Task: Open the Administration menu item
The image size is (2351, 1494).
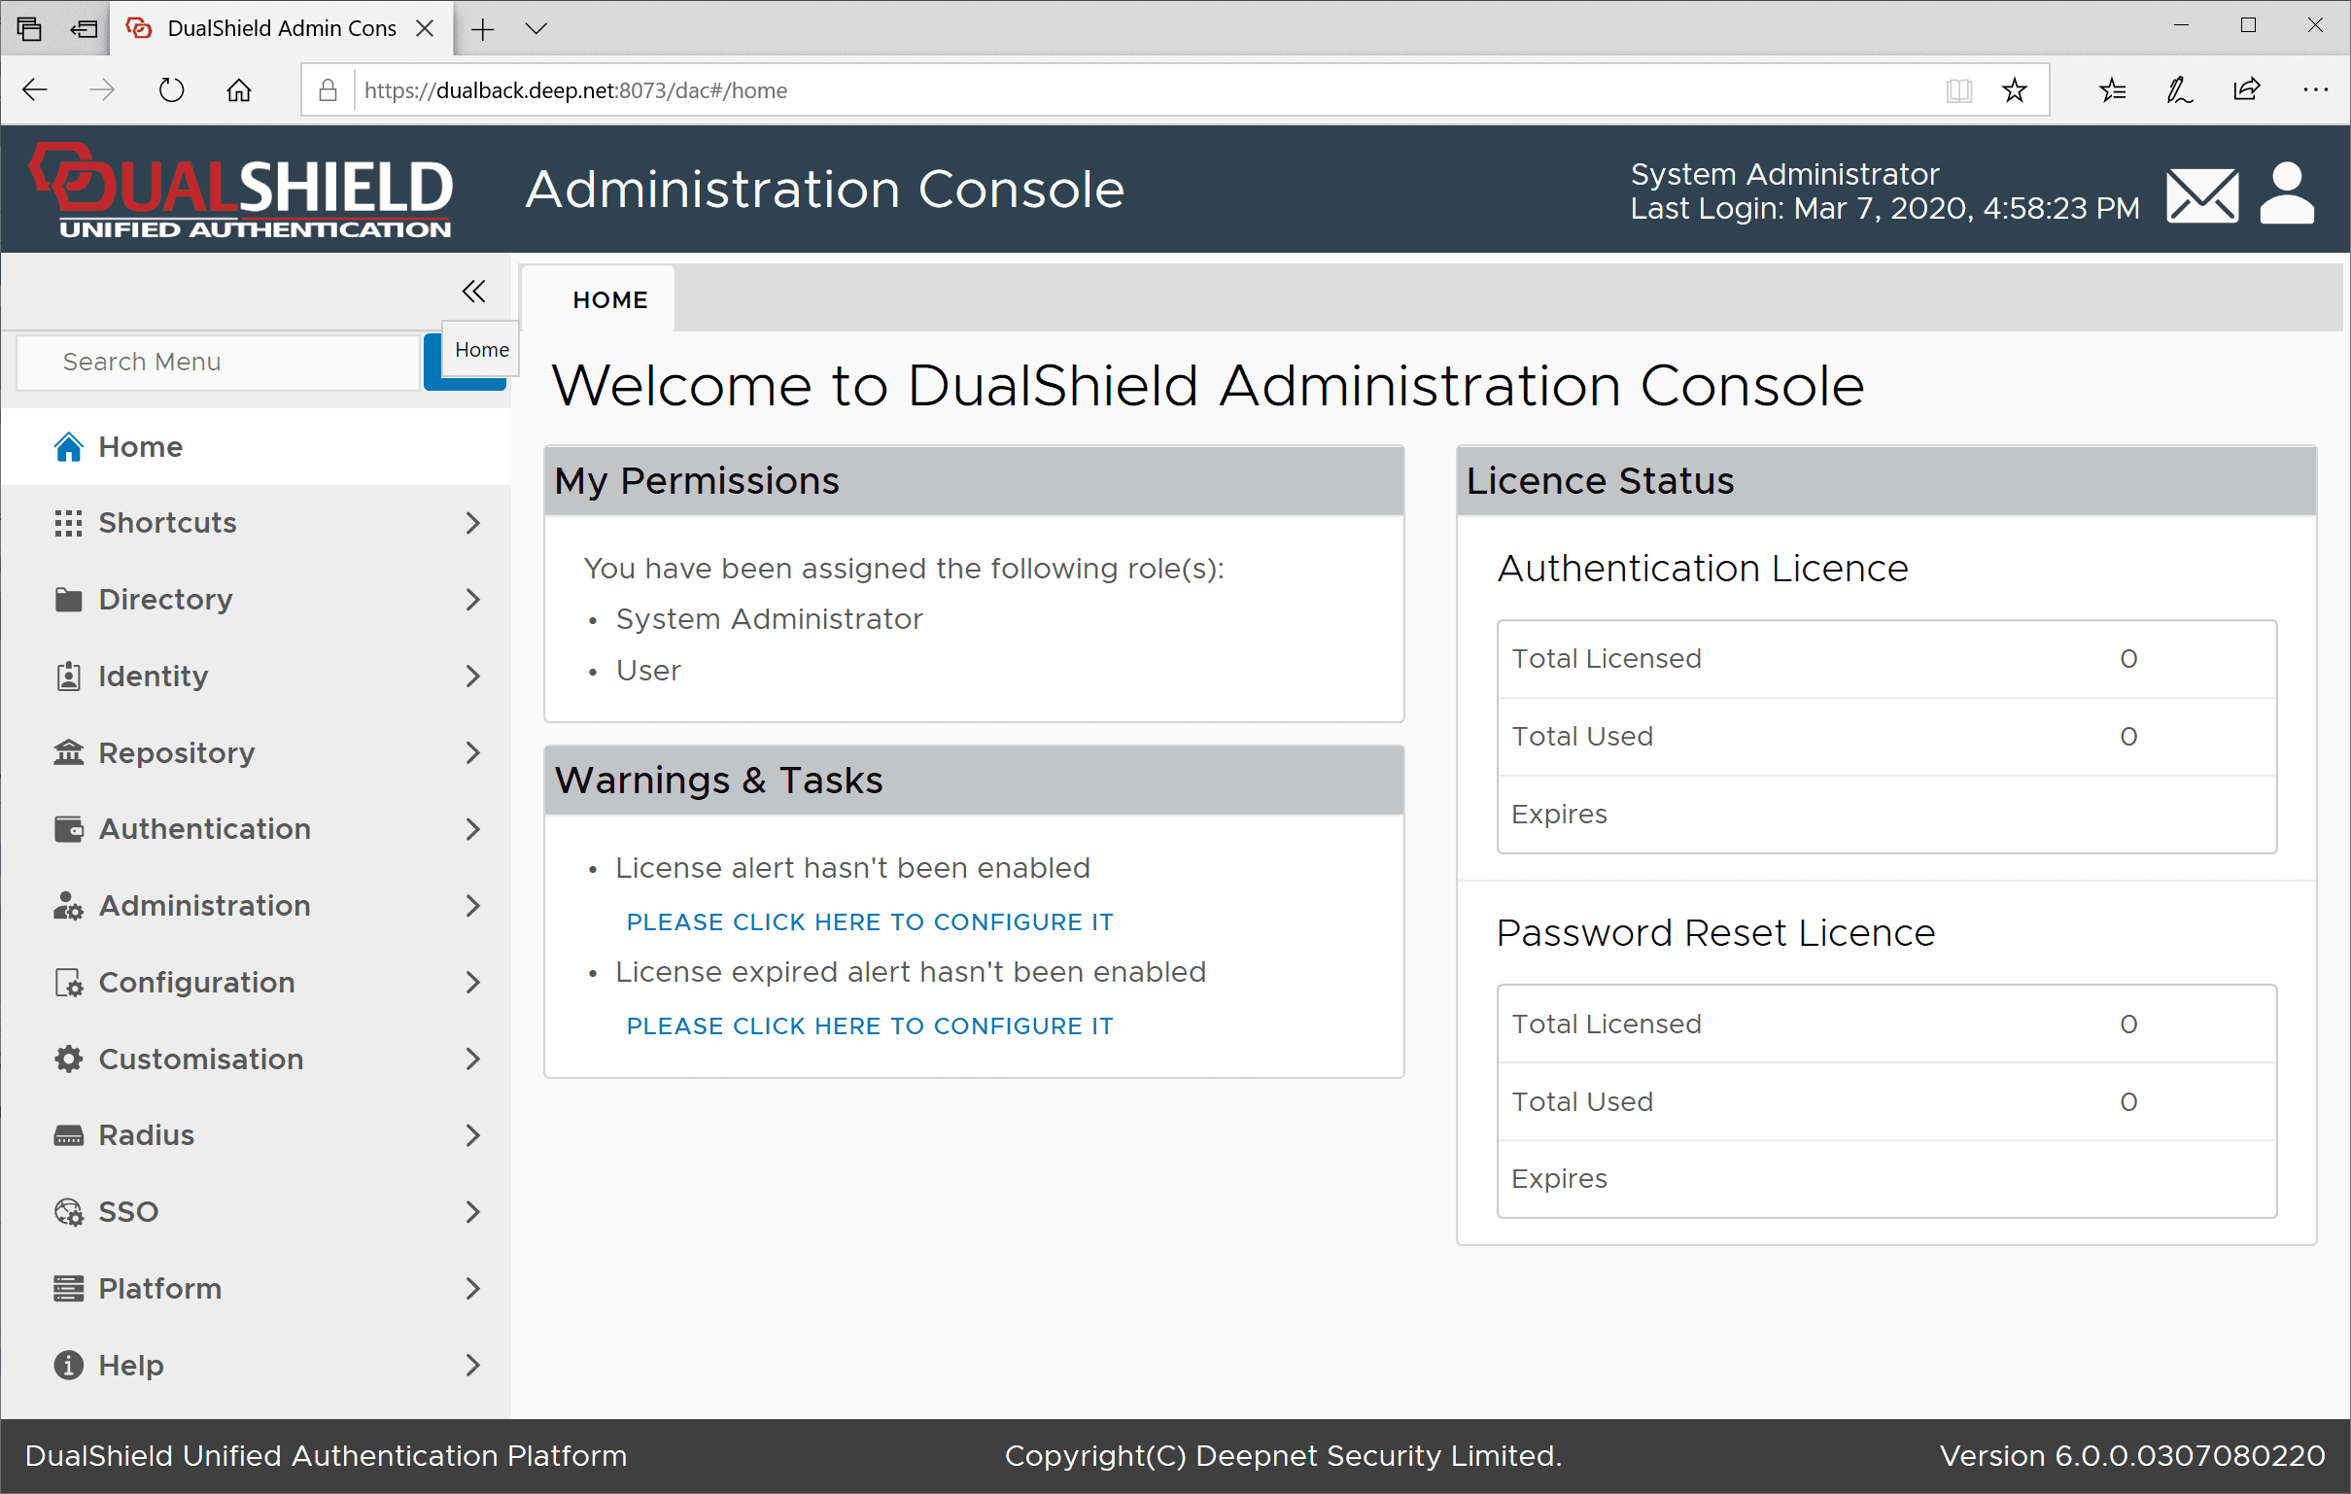Action: coord(204,905)
